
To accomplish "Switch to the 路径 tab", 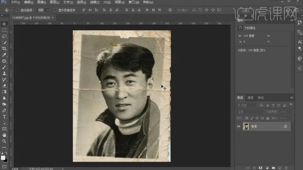I will coord(261,98).
